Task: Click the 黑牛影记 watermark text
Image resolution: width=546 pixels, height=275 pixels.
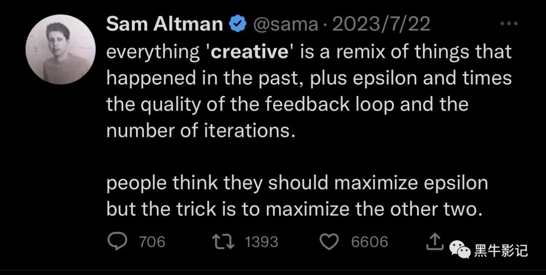Action: point(501,250)
